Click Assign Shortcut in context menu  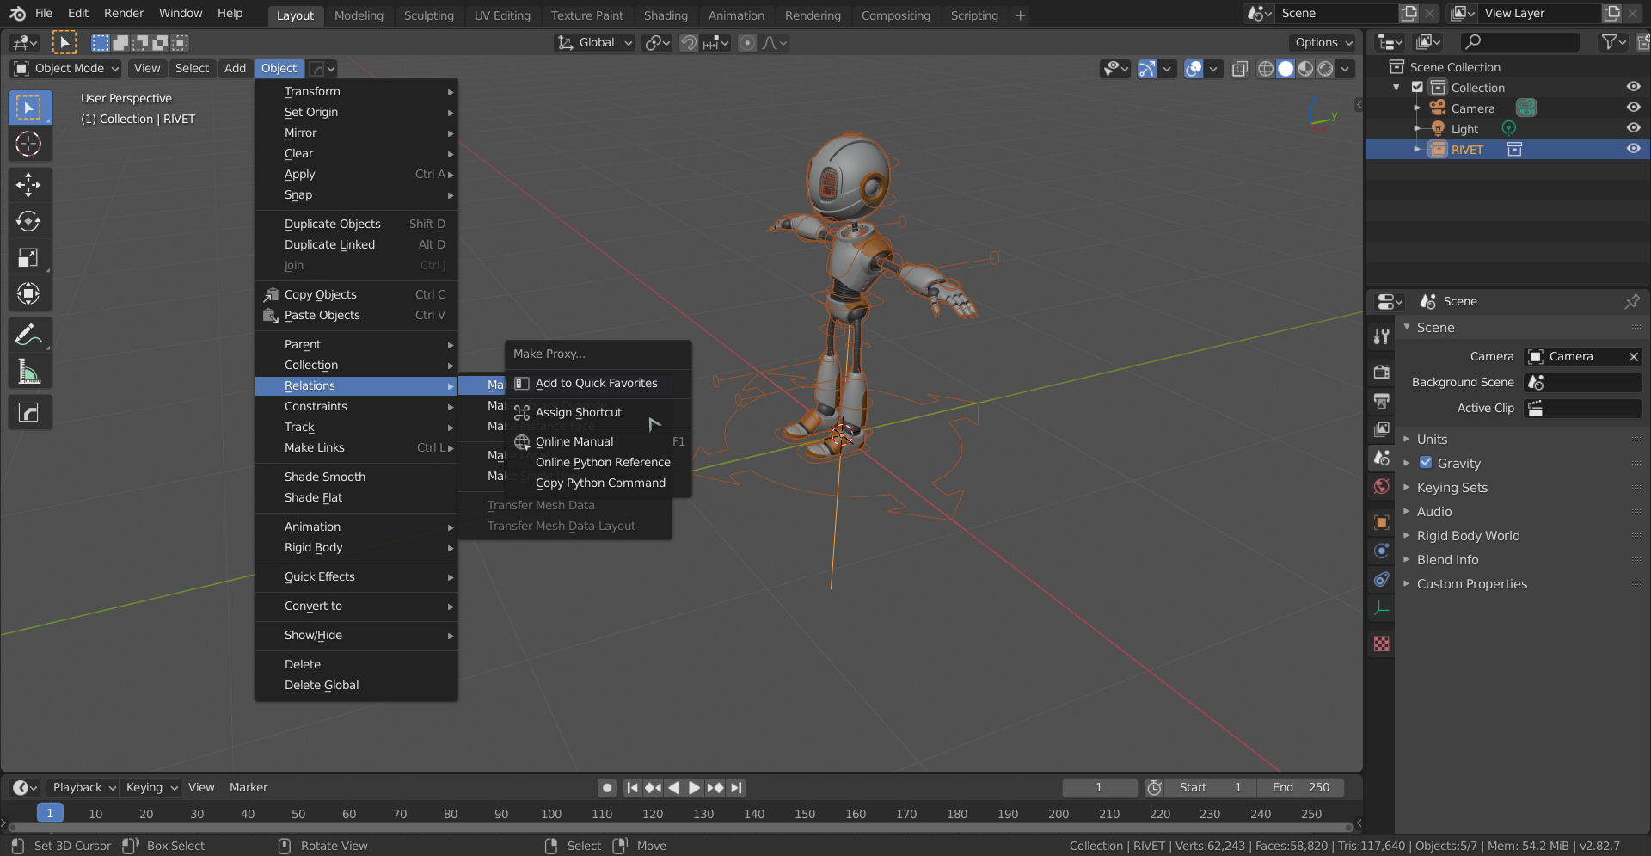(578, 412)
